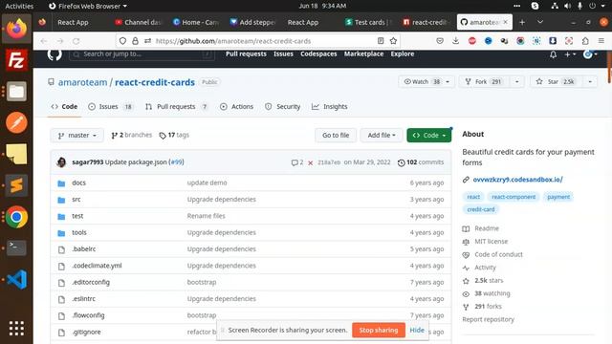Image resolution: width=612 pixels, height=344 pixels.
Task: Open the .babelrc file
Action: click(83, 248)
